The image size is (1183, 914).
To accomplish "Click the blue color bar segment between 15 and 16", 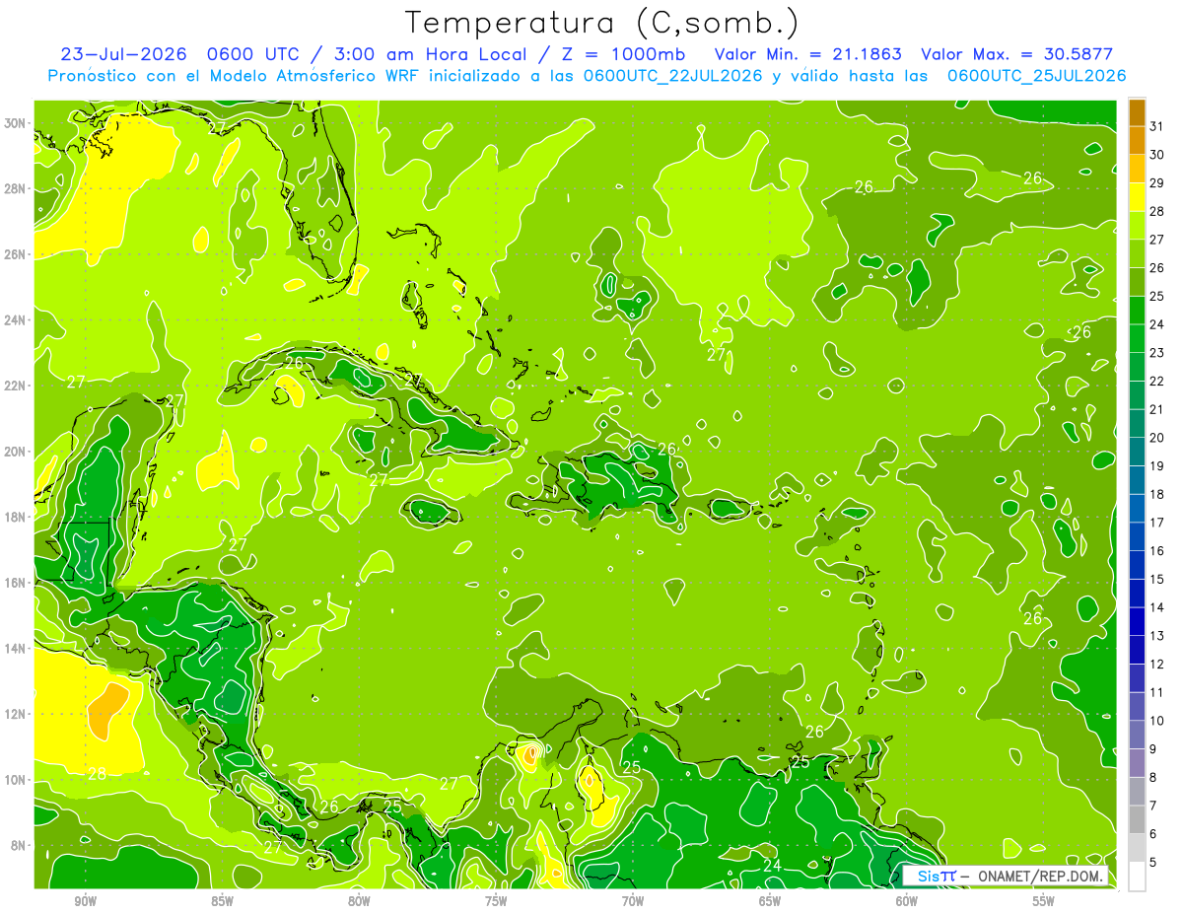I will [x=1137, y=565].
